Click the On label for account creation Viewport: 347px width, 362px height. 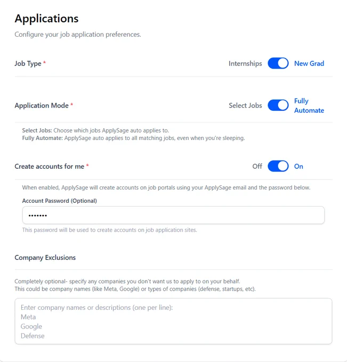[298, 166]
